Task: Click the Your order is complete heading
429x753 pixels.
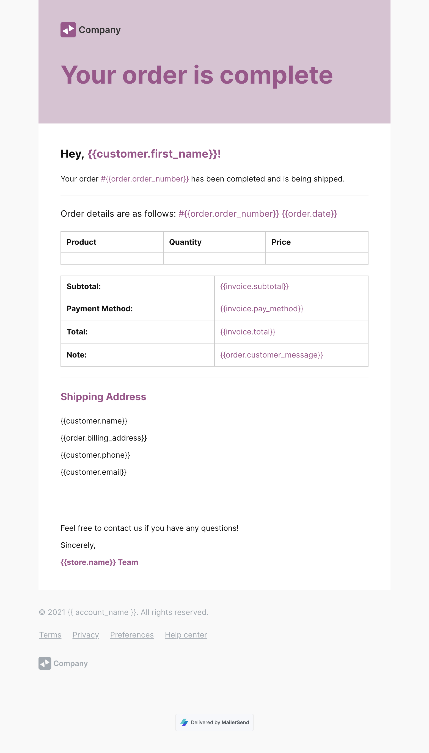Action: coord(197,75)
